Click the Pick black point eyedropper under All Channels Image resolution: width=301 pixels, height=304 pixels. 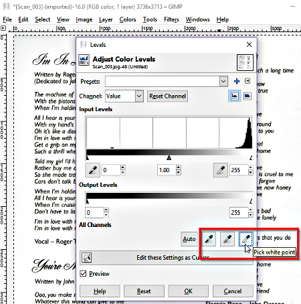tap(209, 239)
